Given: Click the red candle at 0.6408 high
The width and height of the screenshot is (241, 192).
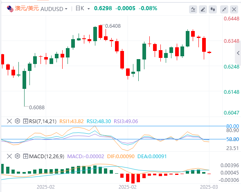Looking at the screenshot, I should point(101,32).
